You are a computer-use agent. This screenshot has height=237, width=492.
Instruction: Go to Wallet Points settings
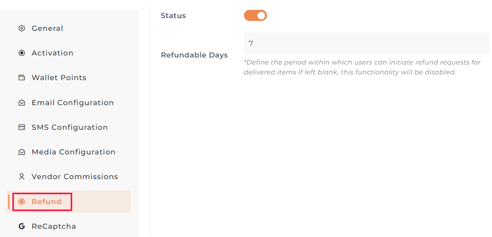tap(59, 78)
